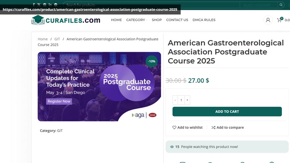Open the DMCA RULES page
The height and width of the screenshot is (163, 290).
[204, 20]
